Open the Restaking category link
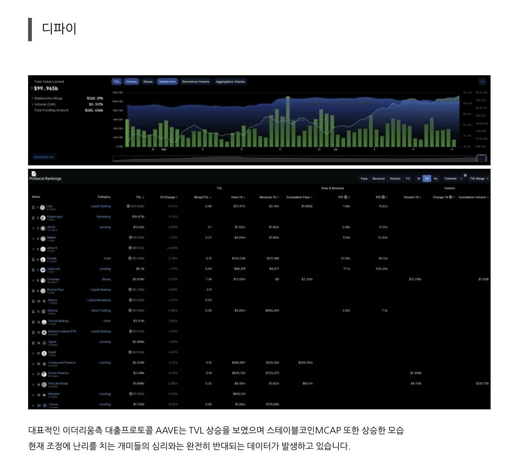This screenshot has height=454, width=511. click(x=104, y=217)
